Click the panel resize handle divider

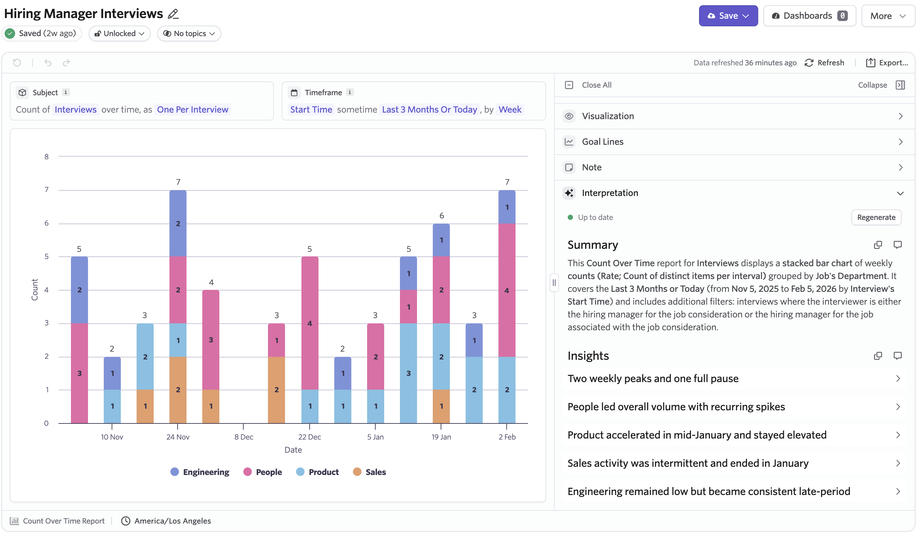(554, 283)
